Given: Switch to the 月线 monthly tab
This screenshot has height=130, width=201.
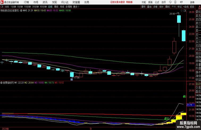Looking at the screenshot, I should 62,7.
